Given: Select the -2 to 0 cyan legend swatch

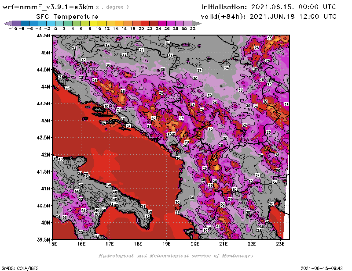Looking at the screenshot, I should 51,23.
